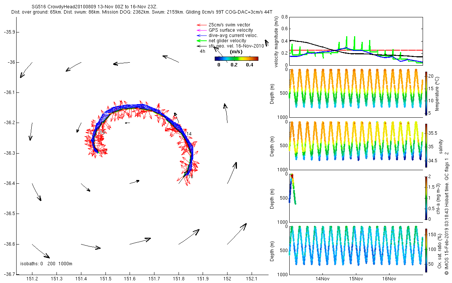Click the blue dive-avg current legend arrow
This screenshot has width=452, height=283.
pyautogui.click(x=201, y=35)
